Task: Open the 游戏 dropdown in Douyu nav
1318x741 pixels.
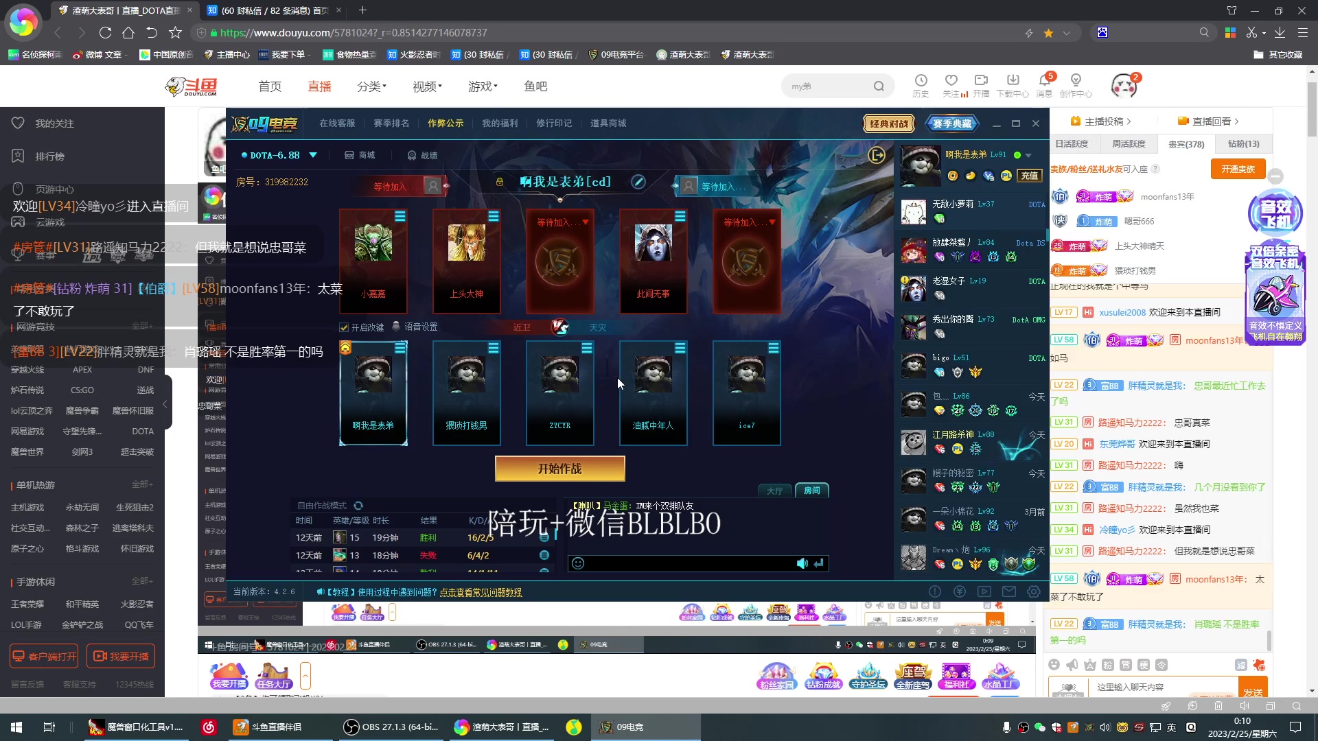Action: click(483, 86)
